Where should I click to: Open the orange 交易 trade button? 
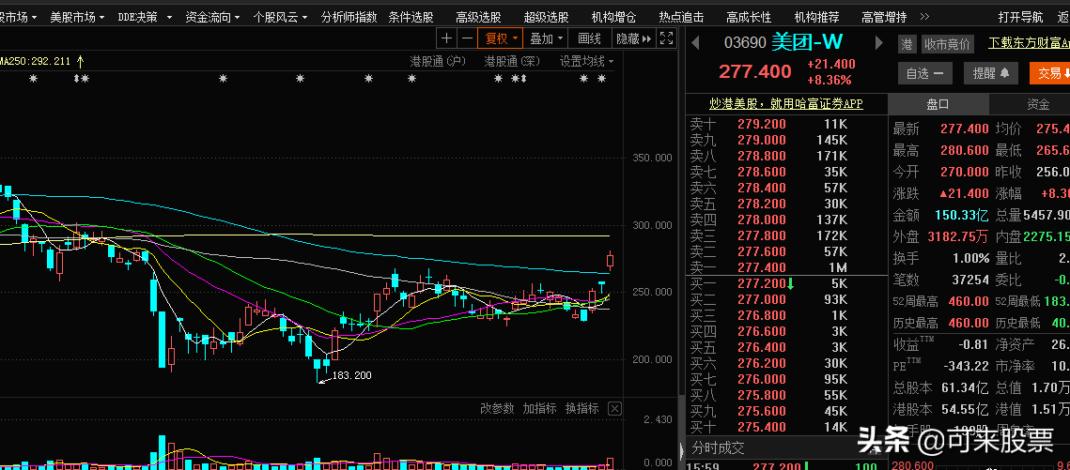click(1049, 73)
